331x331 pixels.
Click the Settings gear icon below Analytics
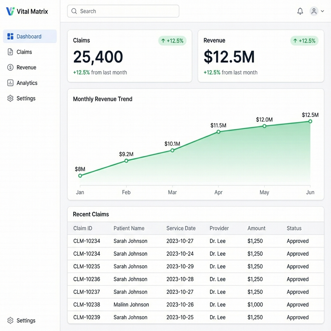coord(10,99)
